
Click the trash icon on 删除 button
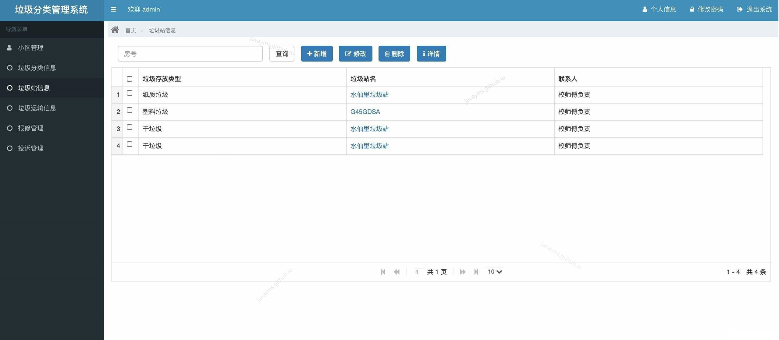click(x=387, y=54)
